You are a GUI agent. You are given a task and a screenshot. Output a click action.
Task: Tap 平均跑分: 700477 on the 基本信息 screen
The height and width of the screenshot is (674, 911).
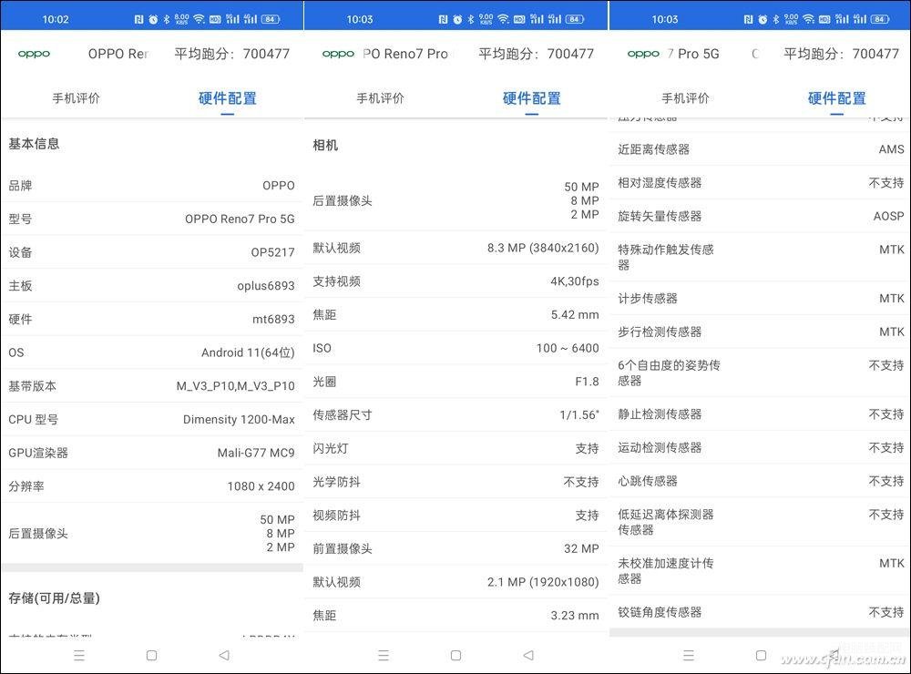[231, 54]
